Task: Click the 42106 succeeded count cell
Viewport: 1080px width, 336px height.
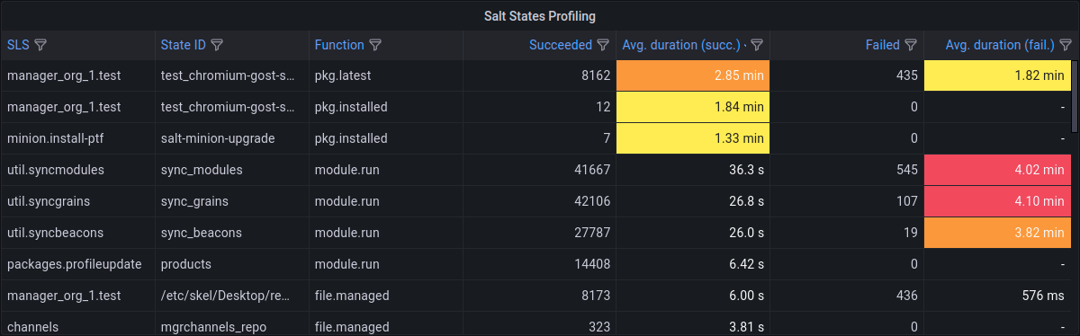Action: (x=539, y=201)
